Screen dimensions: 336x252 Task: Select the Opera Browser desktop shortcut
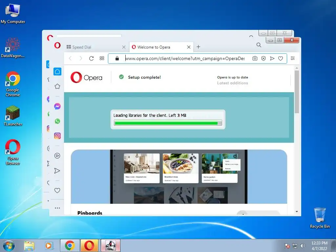[x=13, y=152]
